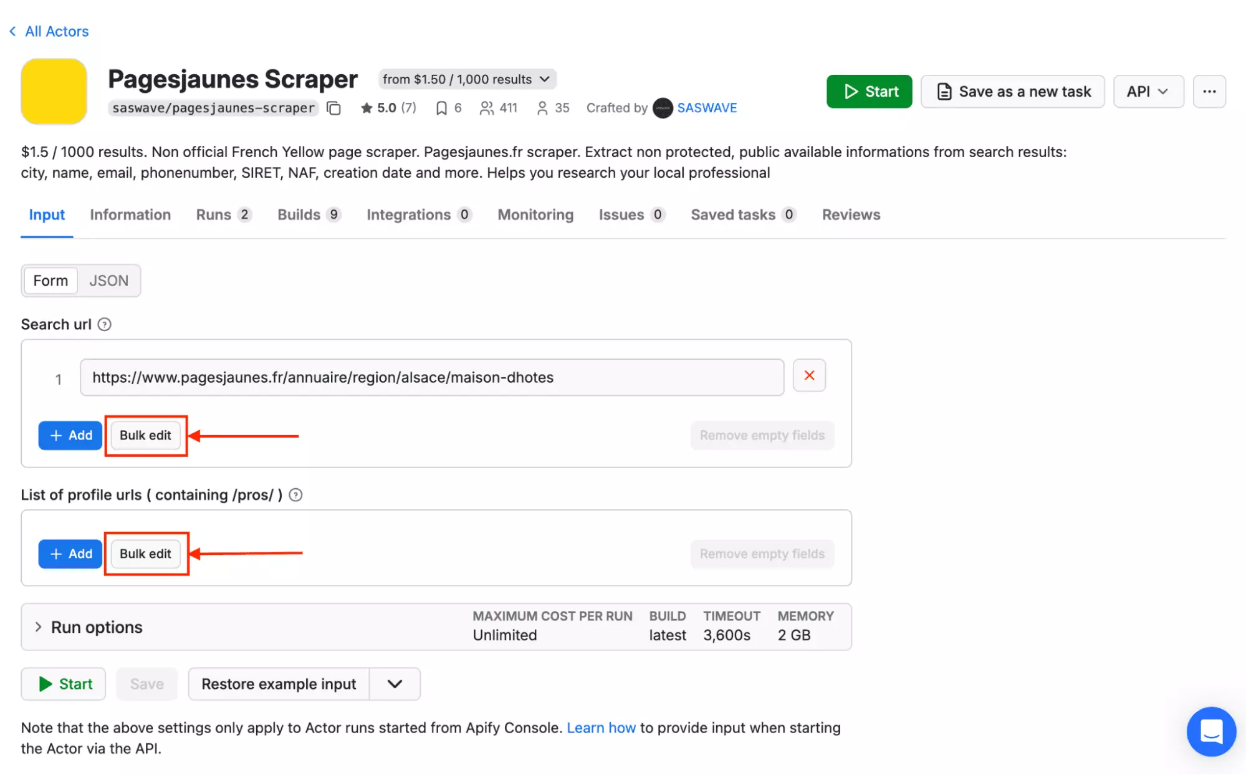Start the actor with the green Start button

point(869,92)
